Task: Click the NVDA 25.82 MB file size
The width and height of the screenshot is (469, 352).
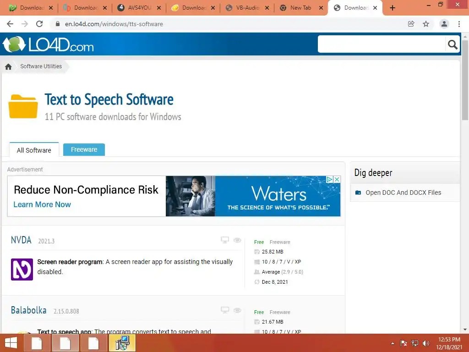Action: [273, 252]
